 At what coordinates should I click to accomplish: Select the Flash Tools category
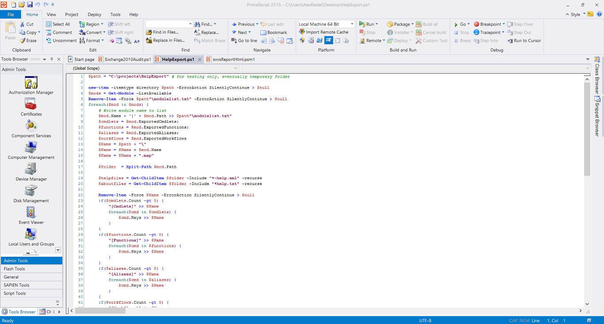click(x=31, y=269)
